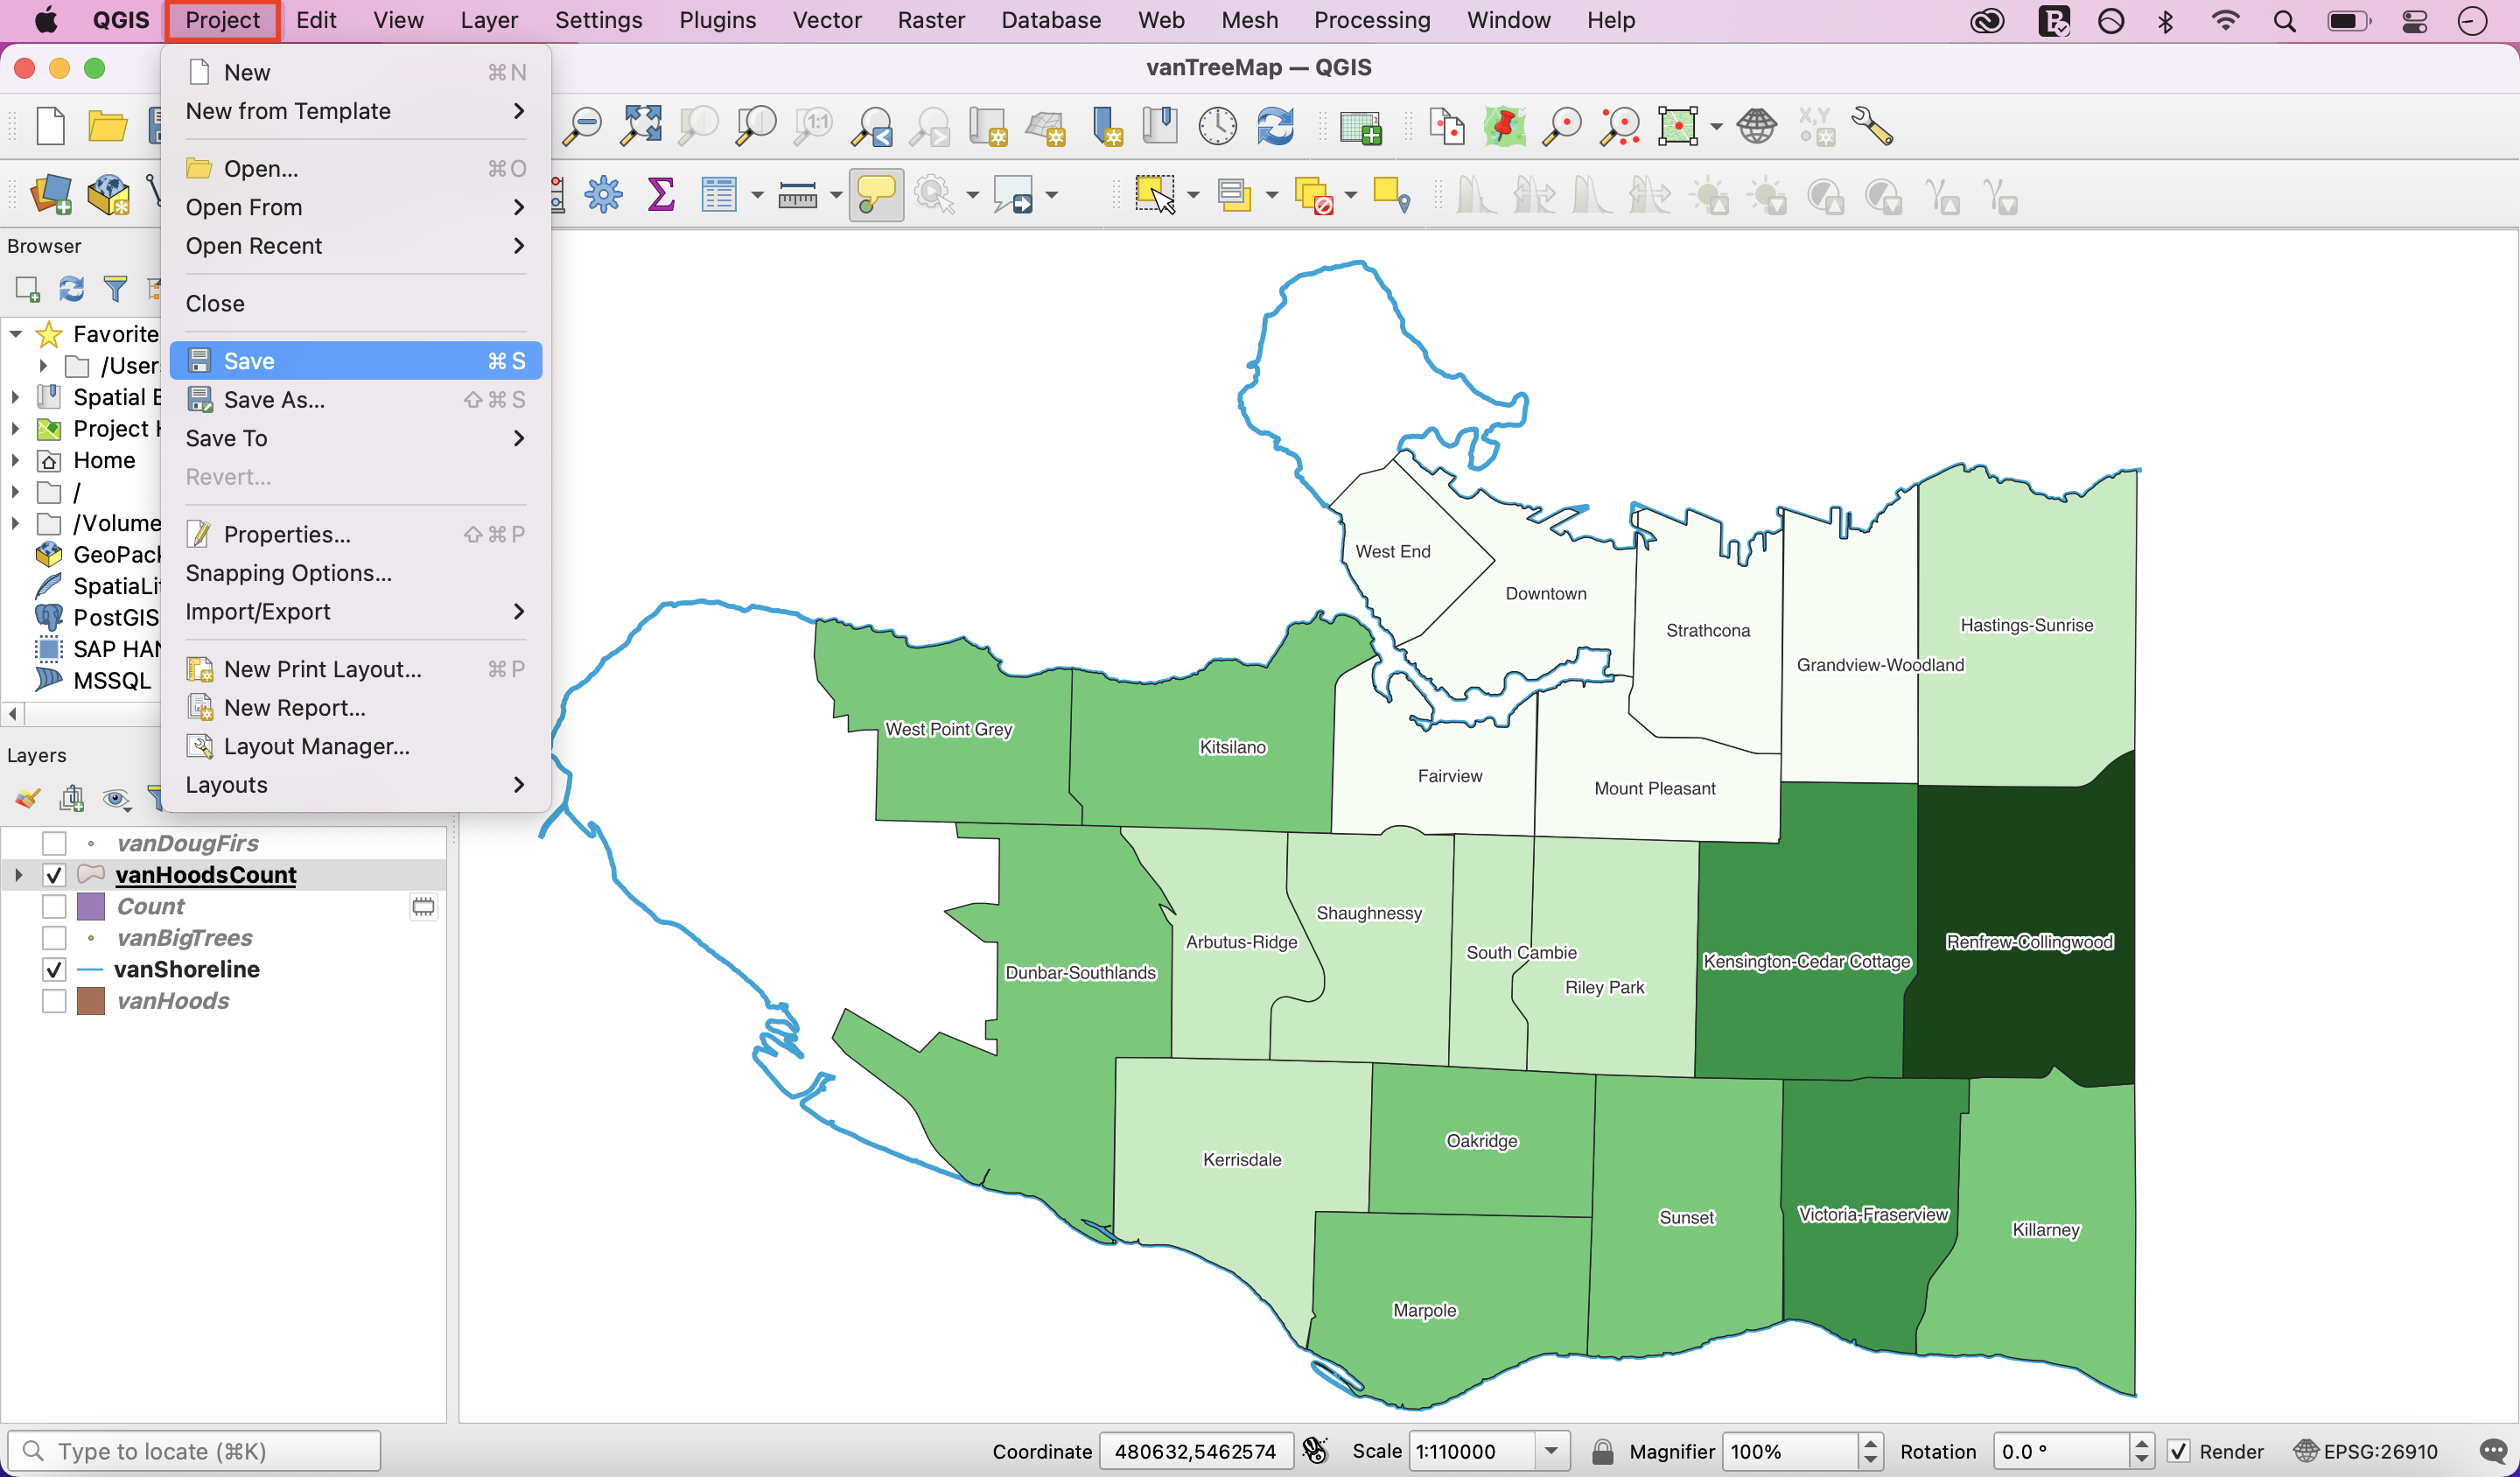Click the Filter Browser funnel icon
The width and height of the screenshot is (2520, 1477).
click(115, 289)
